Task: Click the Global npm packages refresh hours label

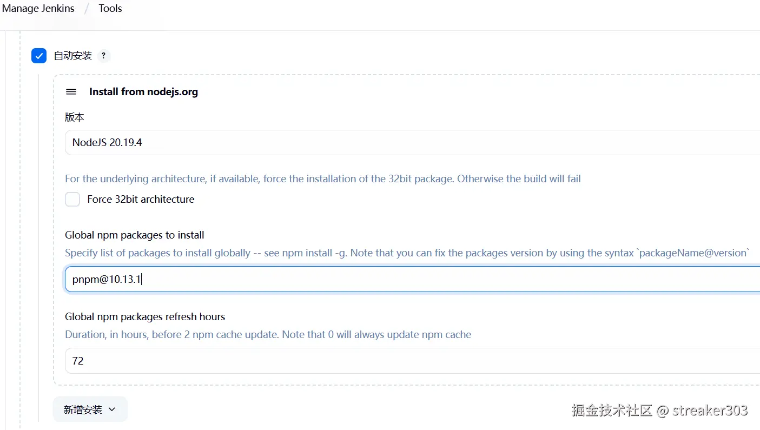Action: (x=145, y=317)
